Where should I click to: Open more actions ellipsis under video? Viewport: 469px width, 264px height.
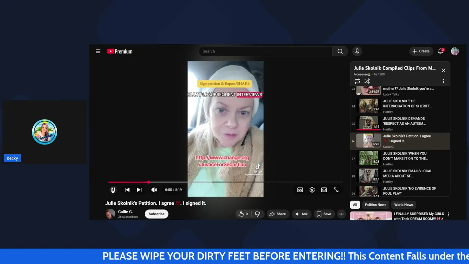341,214
